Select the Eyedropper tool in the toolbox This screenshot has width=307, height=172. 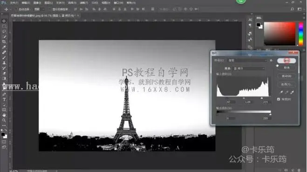(4, 47)
